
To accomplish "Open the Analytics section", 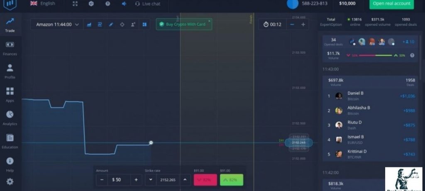I will pos(10,118).
